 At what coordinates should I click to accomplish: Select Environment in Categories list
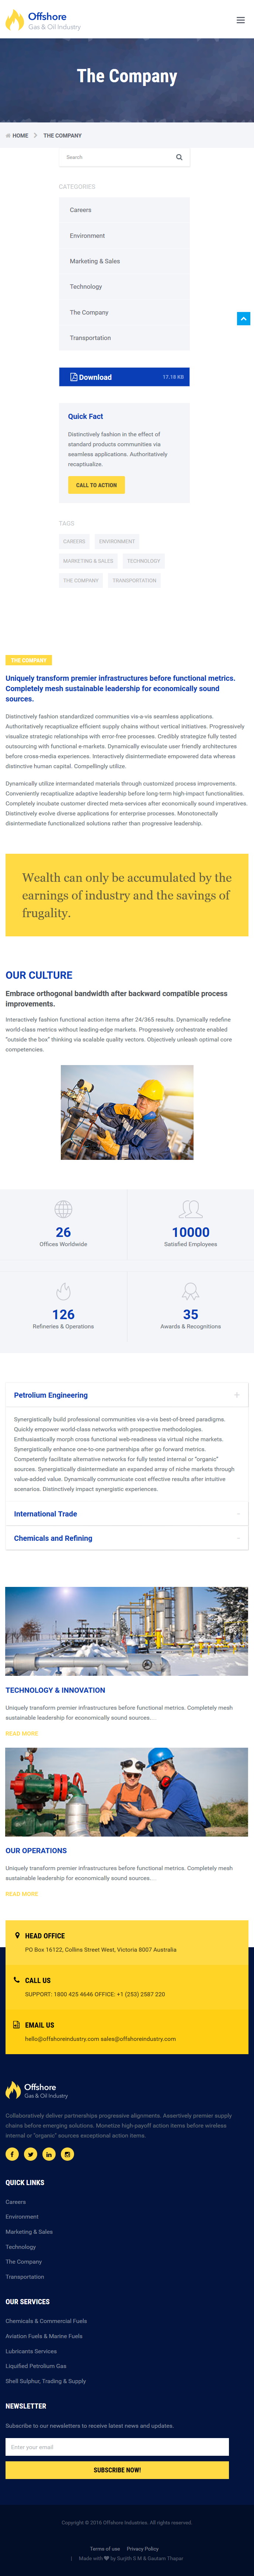tap(87, 236)
